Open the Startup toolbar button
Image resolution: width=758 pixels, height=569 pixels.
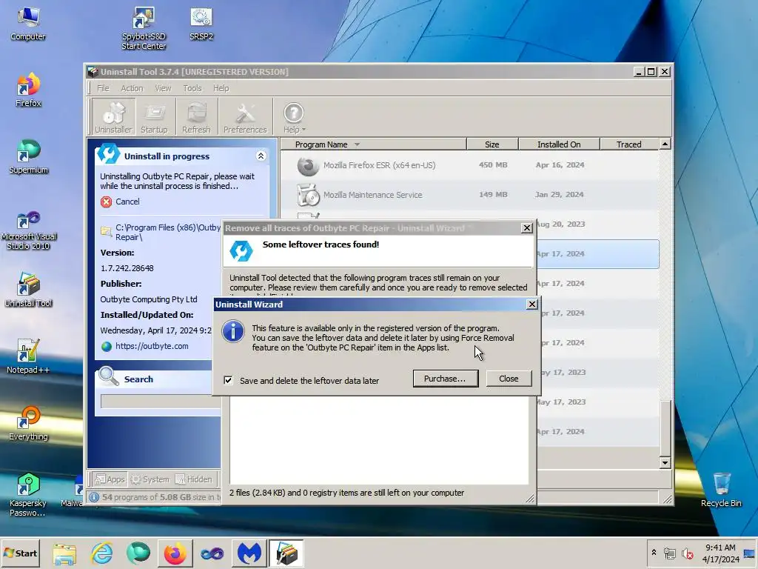coord(154,116)
